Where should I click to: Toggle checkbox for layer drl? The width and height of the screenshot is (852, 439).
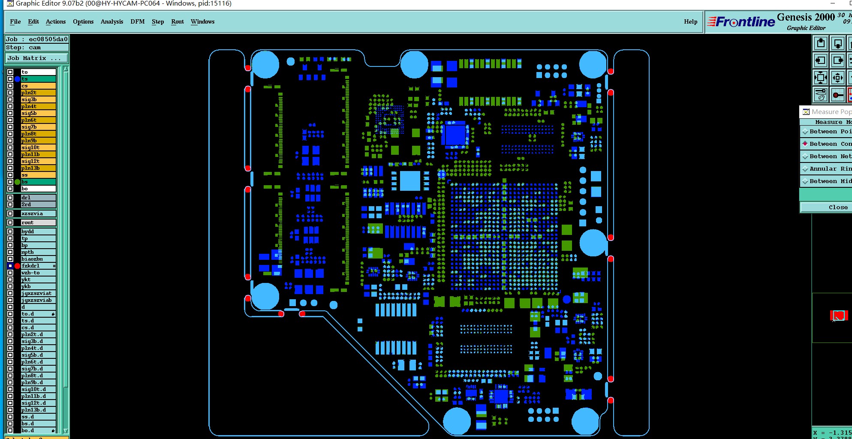[x=10, y=198]
